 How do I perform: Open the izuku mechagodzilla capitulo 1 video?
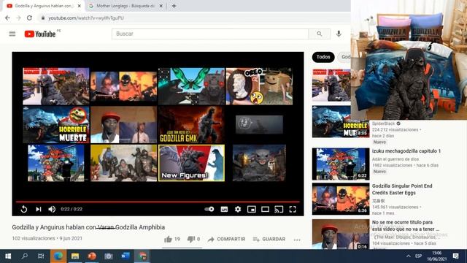point(406,151)
